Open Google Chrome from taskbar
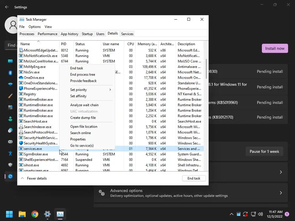 35,214
